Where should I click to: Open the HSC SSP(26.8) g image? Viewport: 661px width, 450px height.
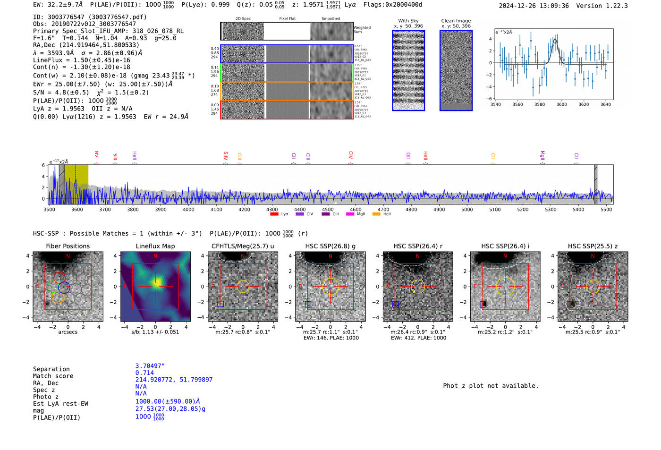coord(330,286)
